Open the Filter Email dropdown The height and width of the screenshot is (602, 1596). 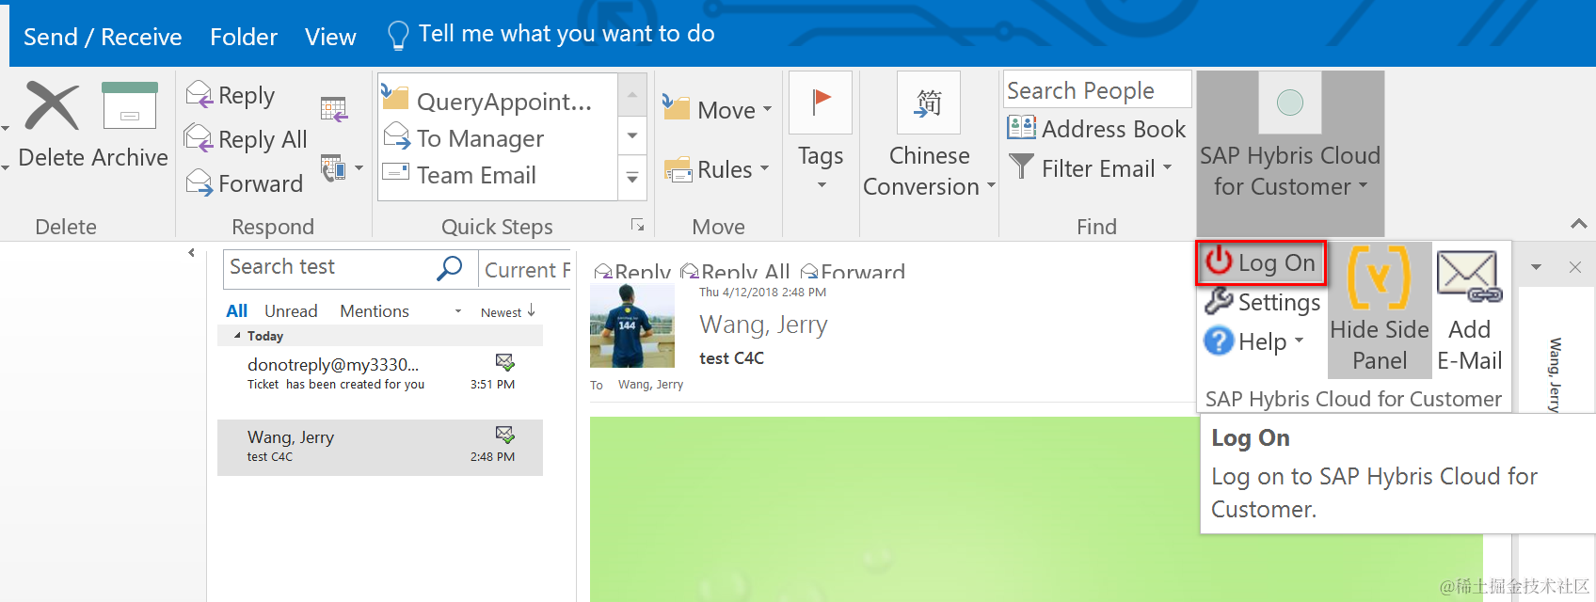pyautogui.click(x=1091, y=168)
